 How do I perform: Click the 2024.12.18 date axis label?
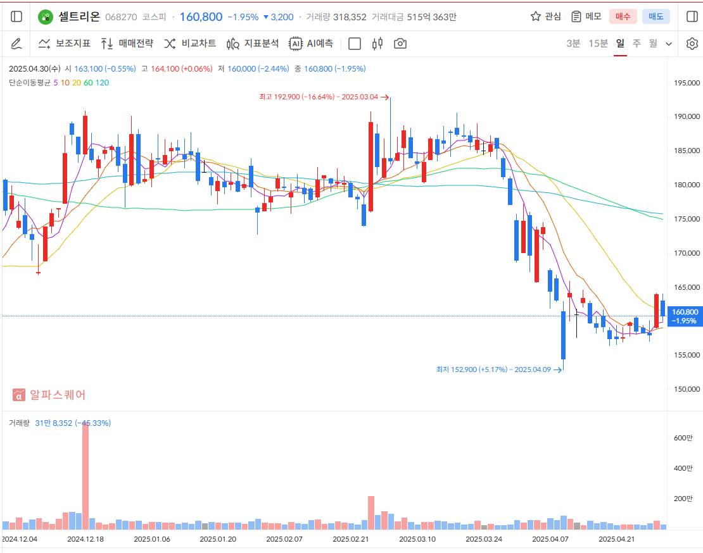(x=85, y=539)
